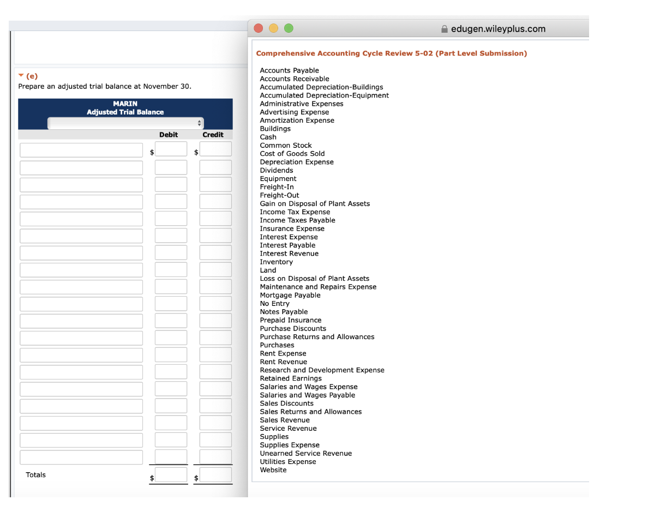Click the first Credit amount field
The image size is (672, 506).
[x=215, y=149]
